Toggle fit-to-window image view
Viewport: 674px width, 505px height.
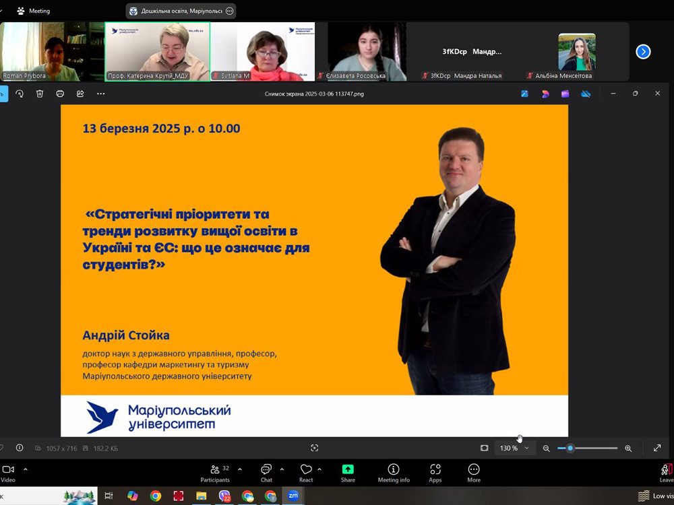click(484, 448)
